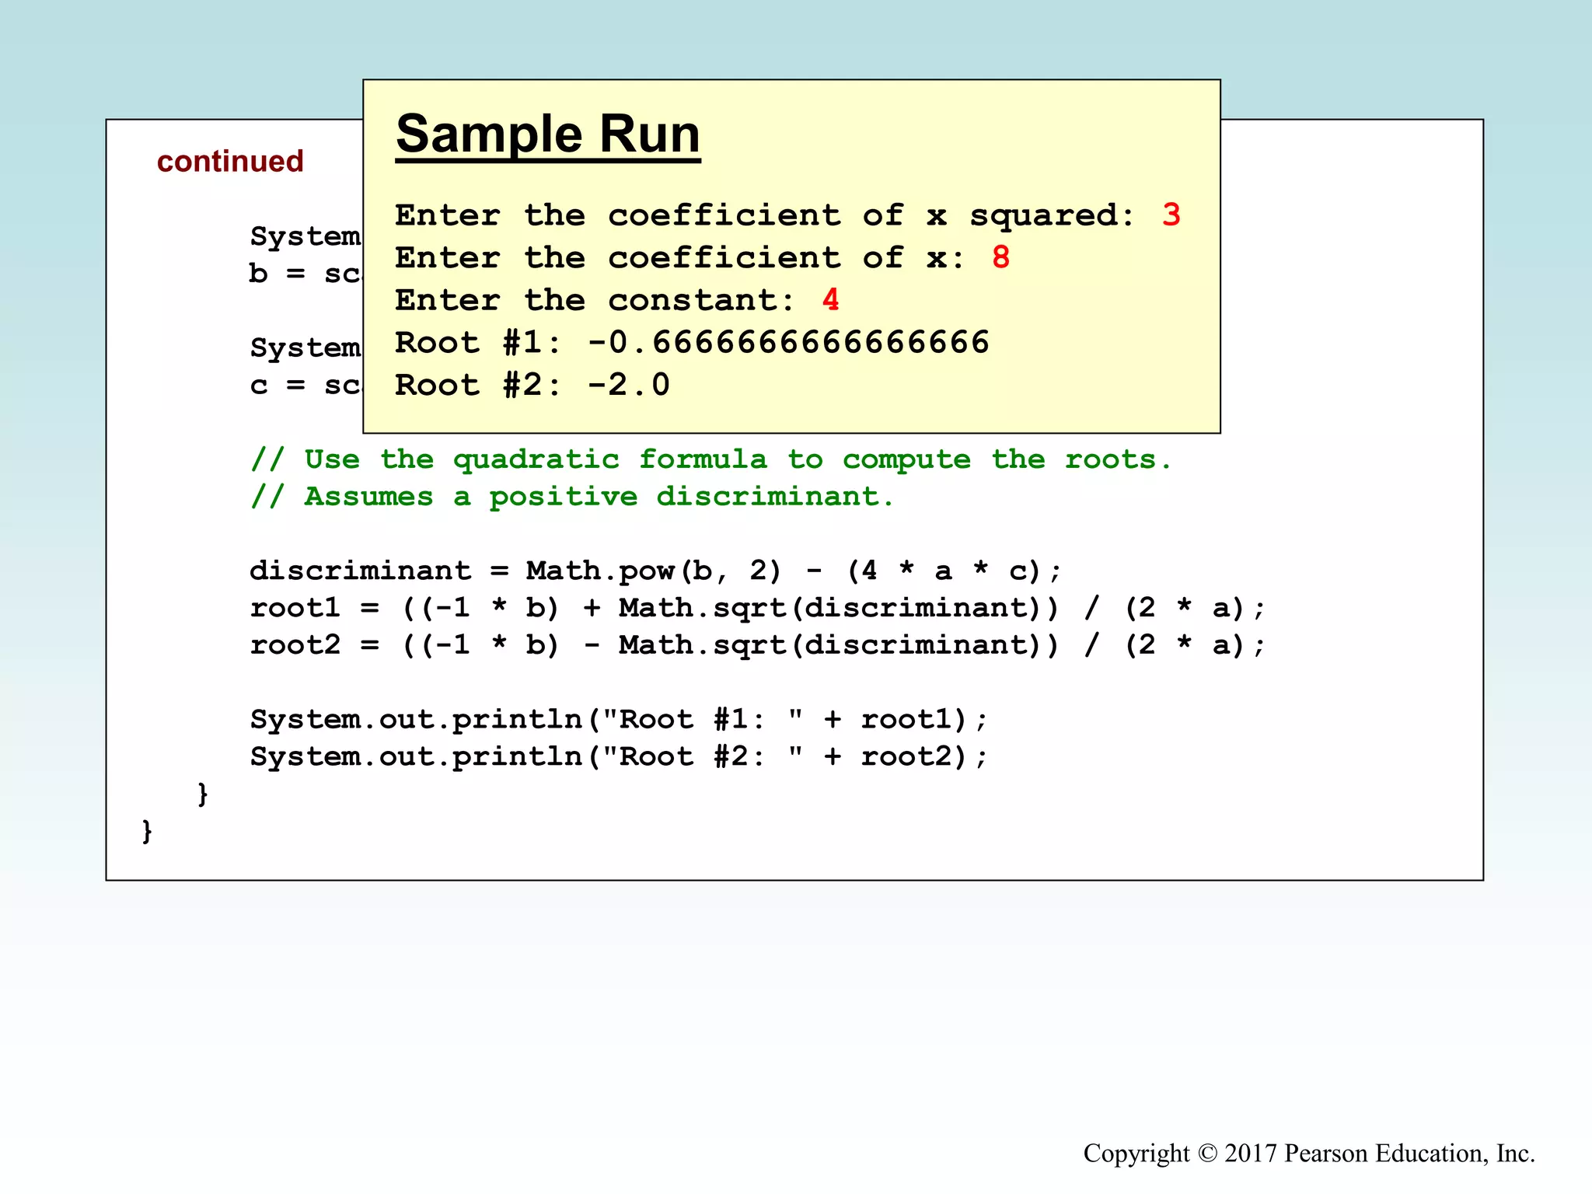
Task: Click the inner closing curly brace
Action: point(203,794)
